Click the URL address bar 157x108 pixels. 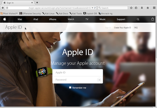49,8
